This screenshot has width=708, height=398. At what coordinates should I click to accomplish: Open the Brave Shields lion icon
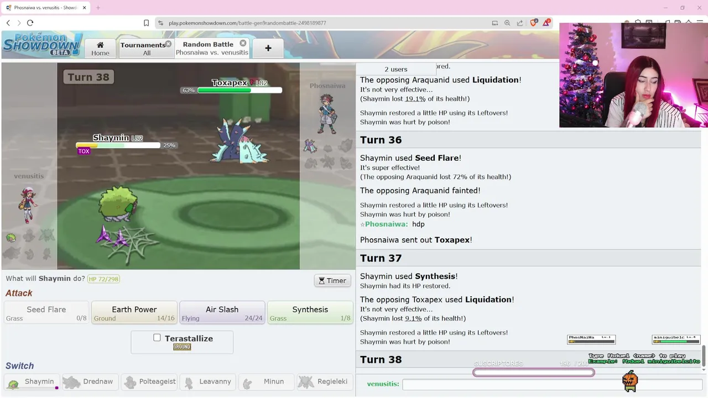coord(533,23)
